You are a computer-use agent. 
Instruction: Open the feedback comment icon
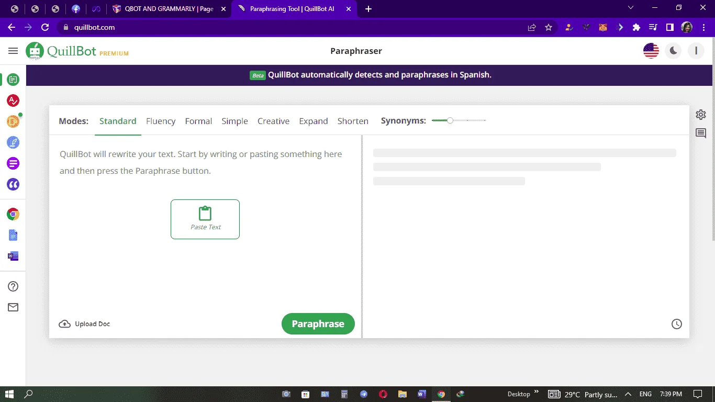click(701, 133)
